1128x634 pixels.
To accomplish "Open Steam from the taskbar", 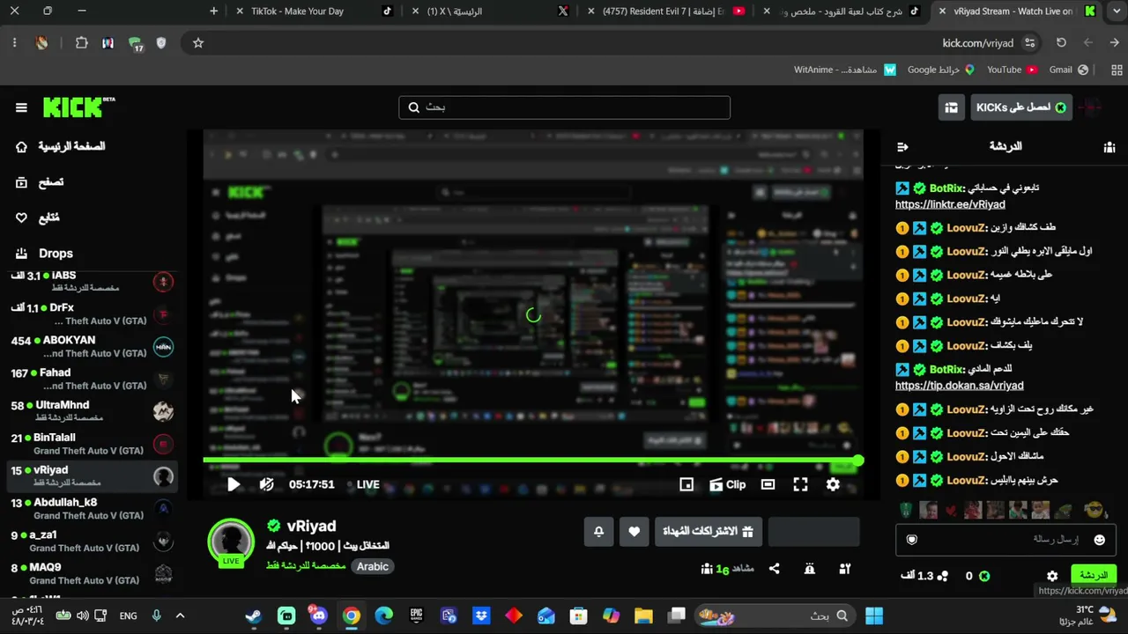I will click(254, 616).
